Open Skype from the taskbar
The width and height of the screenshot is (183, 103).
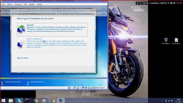(x=19, y=100)
